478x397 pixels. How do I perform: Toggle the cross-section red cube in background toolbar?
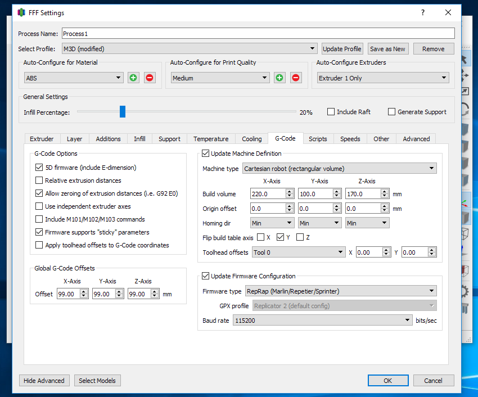(465, 270)
